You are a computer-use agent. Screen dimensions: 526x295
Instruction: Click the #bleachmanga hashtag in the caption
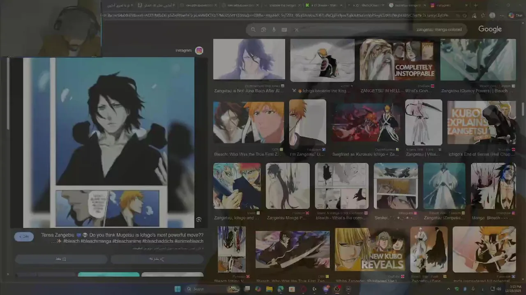[96, 241]
